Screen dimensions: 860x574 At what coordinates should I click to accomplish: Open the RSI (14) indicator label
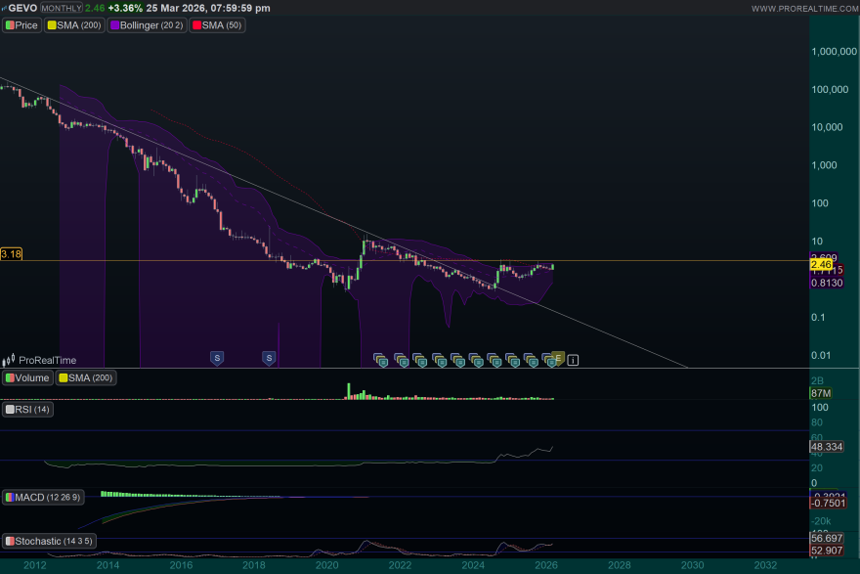click(x=29, y=410)
